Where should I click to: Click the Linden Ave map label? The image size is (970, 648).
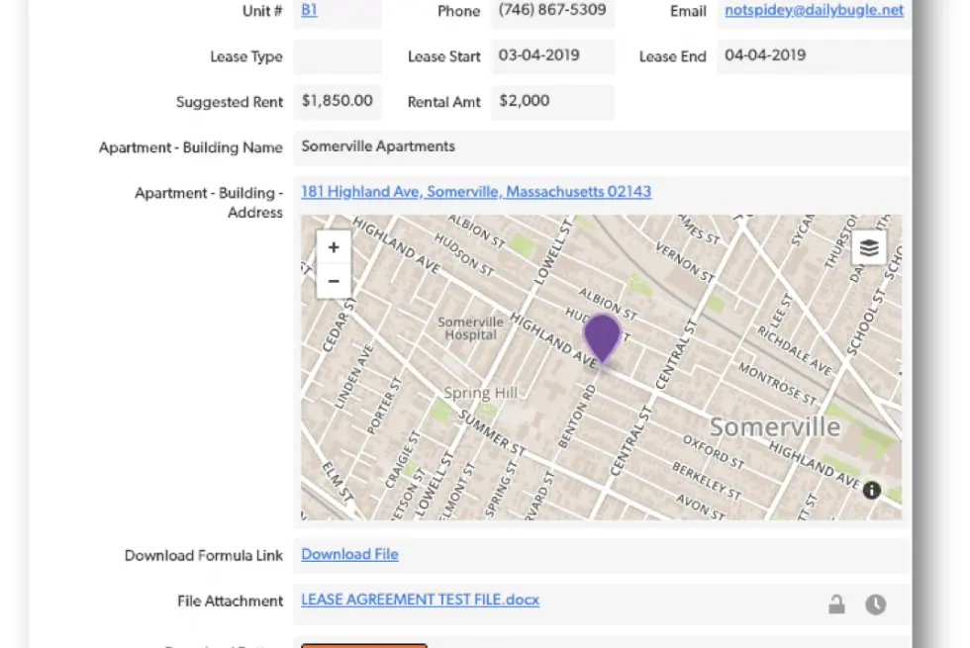click(x=354, y=376)
